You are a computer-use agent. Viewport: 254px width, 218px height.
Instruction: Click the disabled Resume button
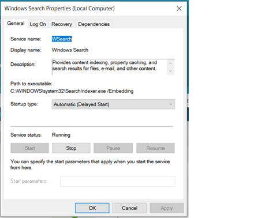click(x=155, y=148)
